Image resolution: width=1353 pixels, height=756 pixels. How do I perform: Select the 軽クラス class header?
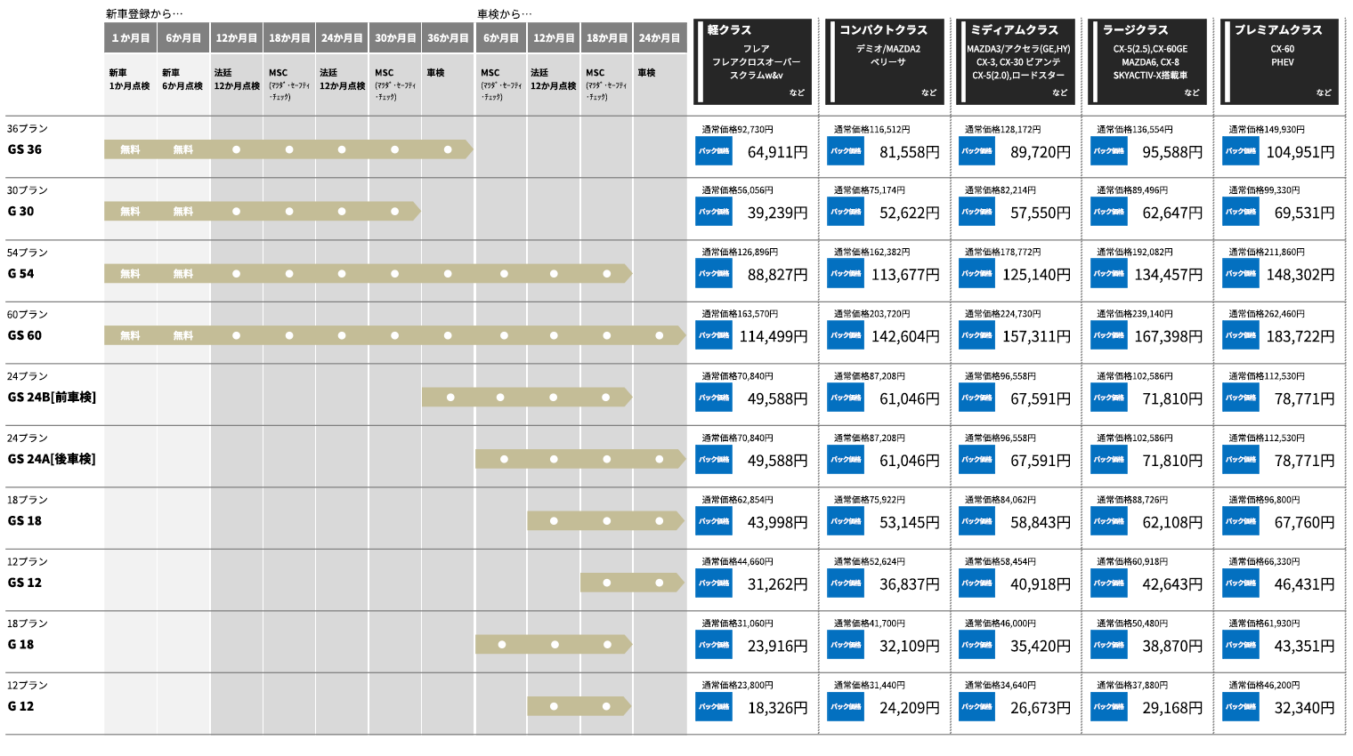coord(753,61)
